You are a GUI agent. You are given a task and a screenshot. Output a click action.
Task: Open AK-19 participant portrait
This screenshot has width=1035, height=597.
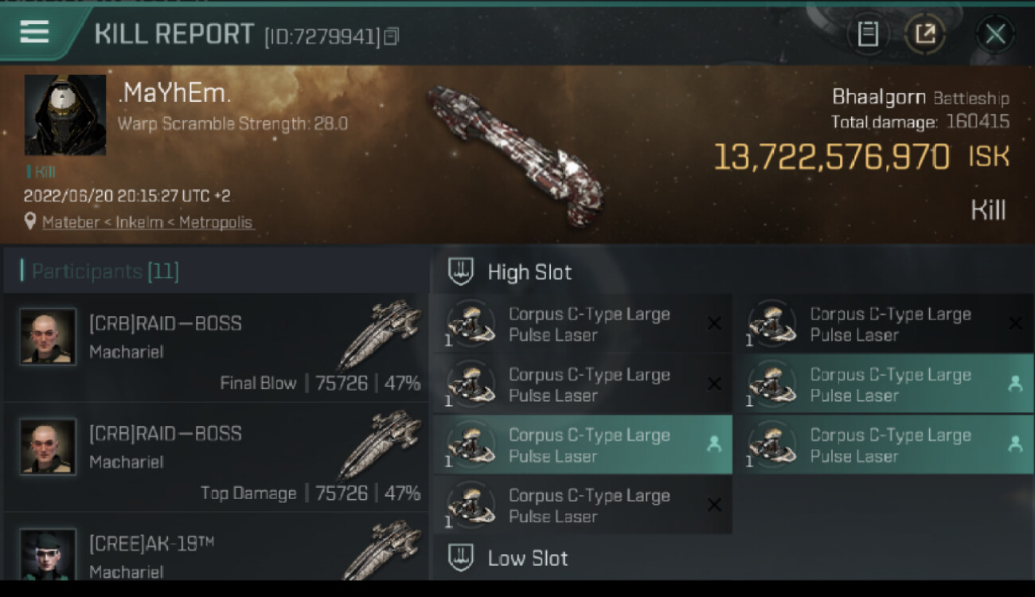(48, 554)
